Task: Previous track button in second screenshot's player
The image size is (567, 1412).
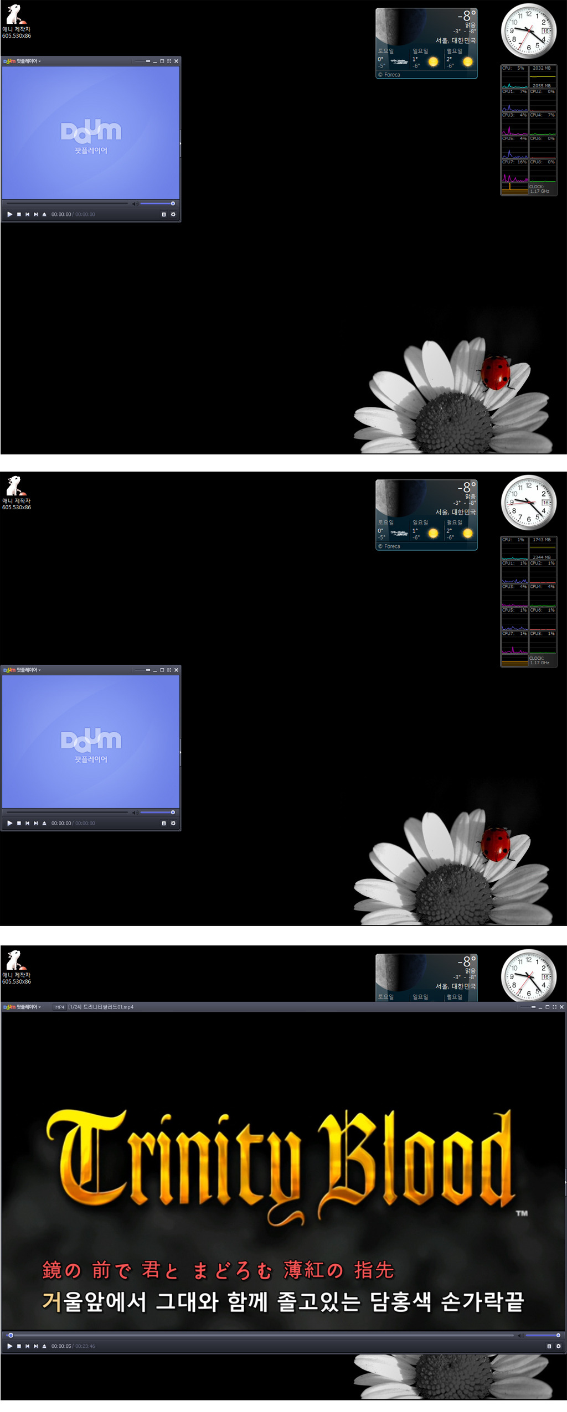Action: [x=27, y=823]
